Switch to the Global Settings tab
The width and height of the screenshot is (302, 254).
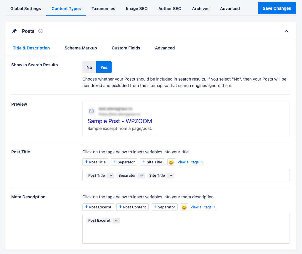pyautogui.click(x=26, y=9)
